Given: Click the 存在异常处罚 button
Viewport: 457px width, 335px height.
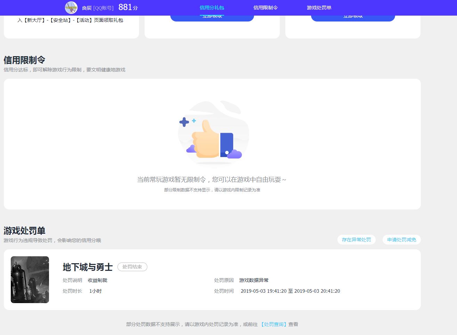Looking at the screenshot, I should click(356, 240).
